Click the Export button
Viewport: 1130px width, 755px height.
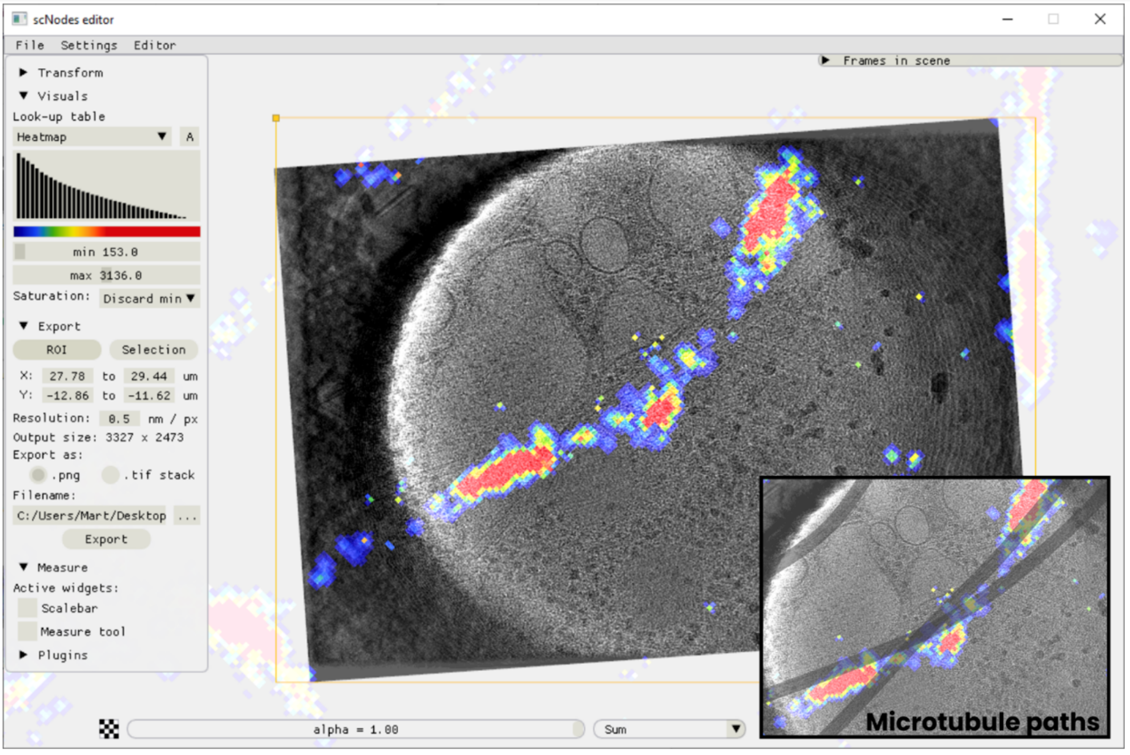(106, 539)
